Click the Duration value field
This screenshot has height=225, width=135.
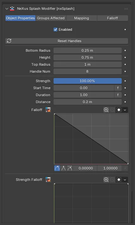[x=84, y=95]
